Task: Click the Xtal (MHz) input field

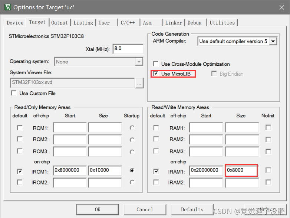Action: pyautogui.click(x=128, y=49)
